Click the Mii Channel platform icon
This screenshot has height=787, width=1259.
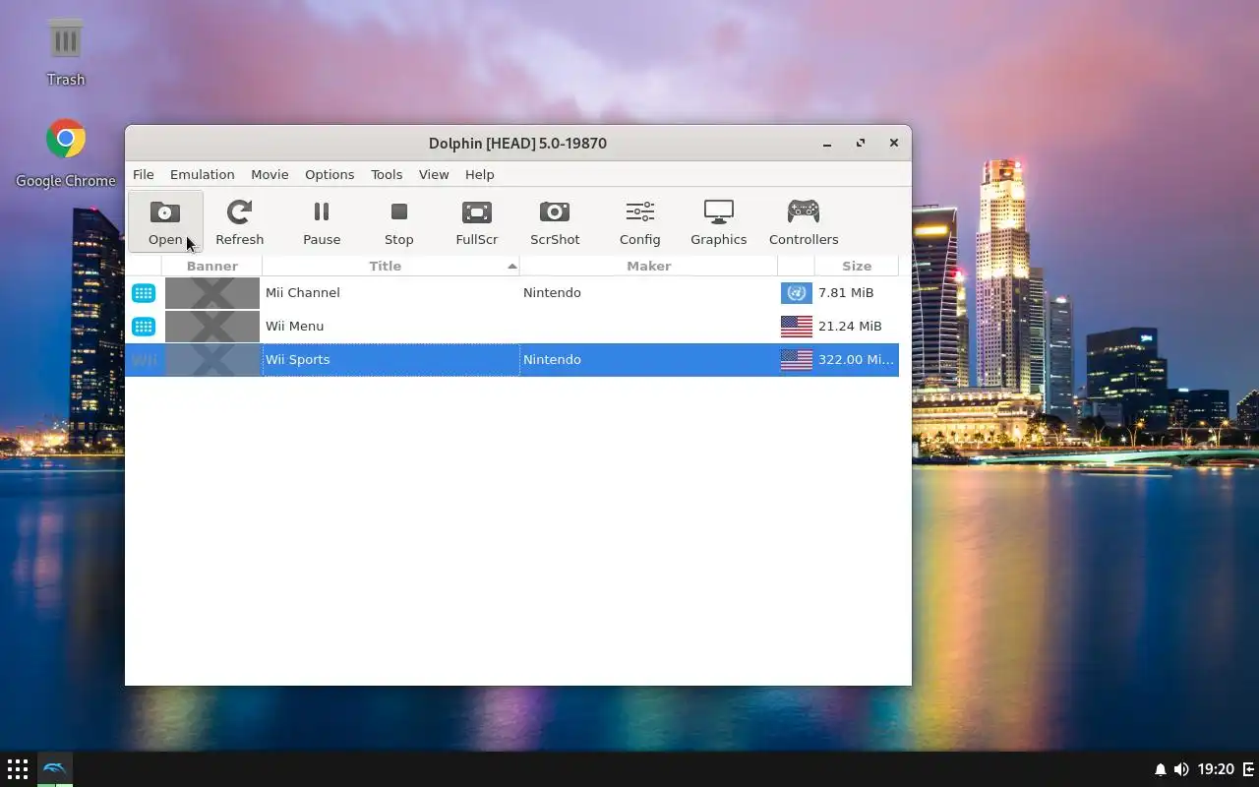(x=144, y=293)
